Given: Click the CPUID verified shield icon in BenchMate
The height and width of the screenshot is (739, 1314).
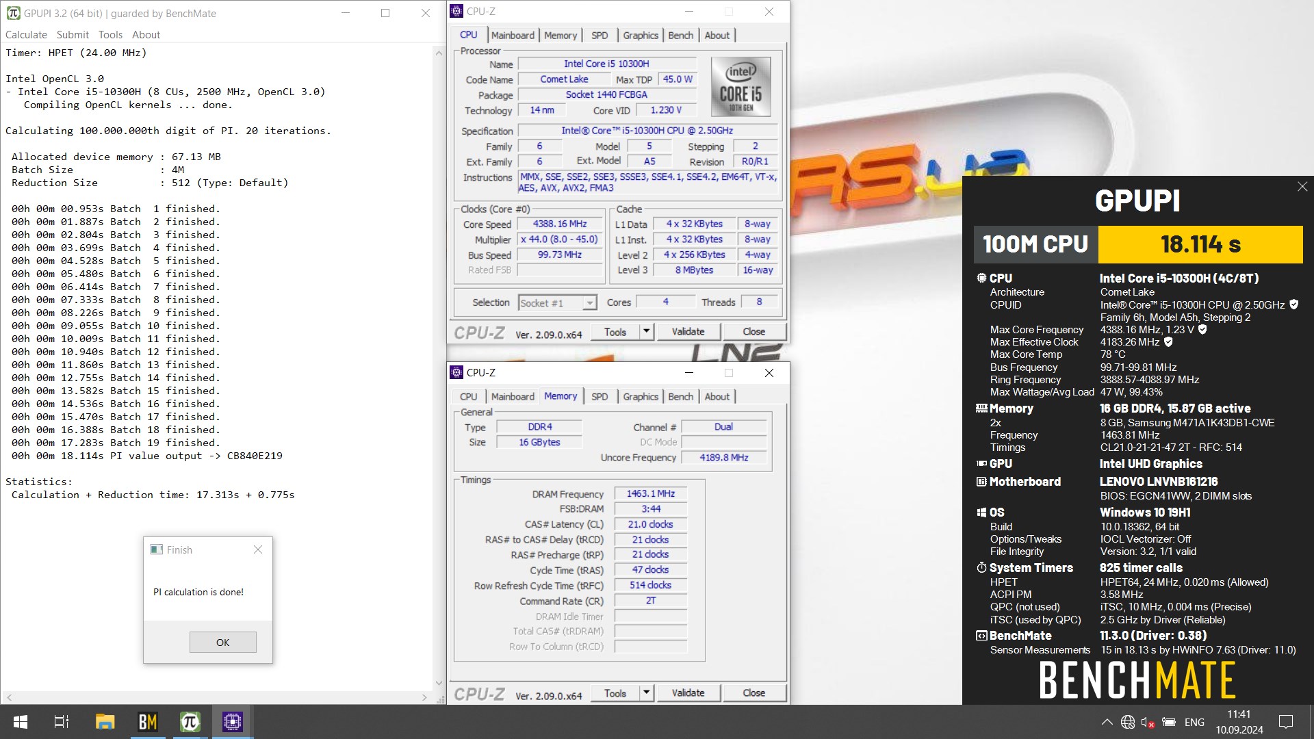Looking at the screenshot, I should tap(1293, 304).
